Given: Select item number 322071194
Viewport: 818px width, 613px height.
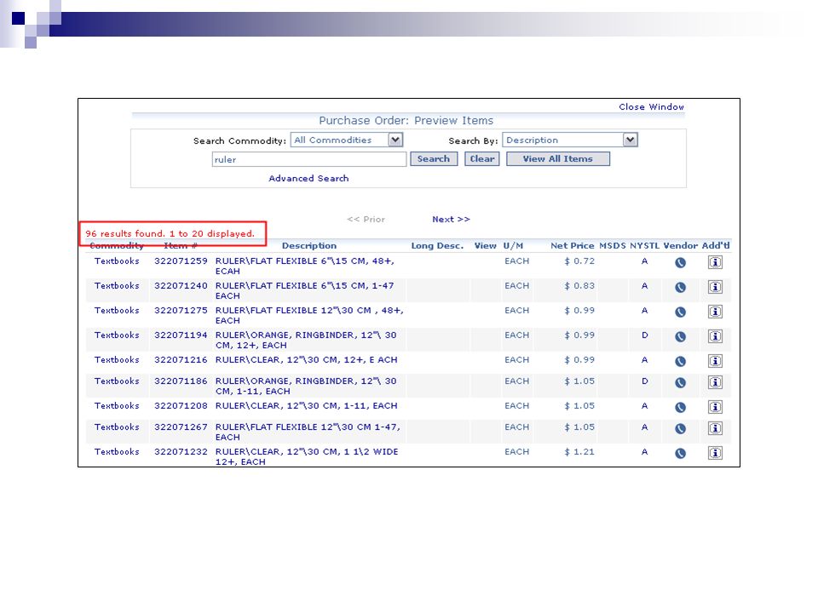Looking at the screenshot, I should (181, 335).
